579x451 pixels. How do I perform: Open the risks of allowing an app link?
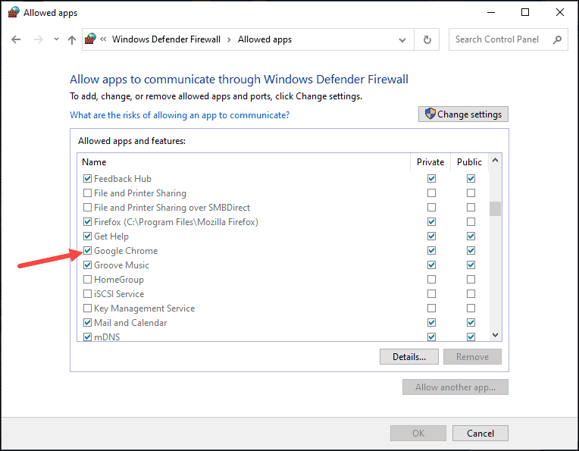[x=180, y=115]
